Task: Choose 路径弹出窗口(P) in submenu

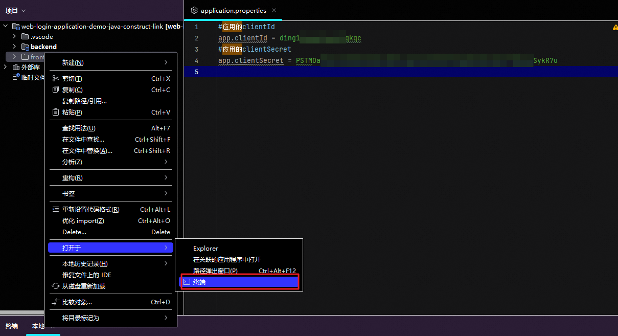Action: coord(239,271)
